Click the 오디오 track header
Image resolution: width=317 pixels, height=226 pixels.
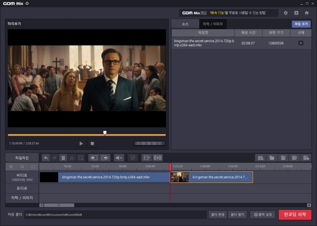[22, 188]
